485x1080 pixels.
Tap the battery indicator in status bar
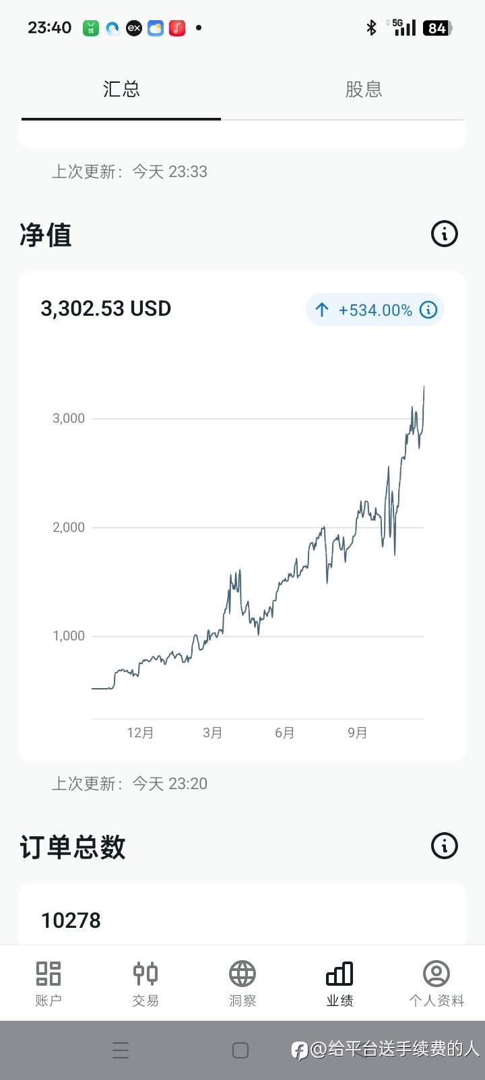438,28
